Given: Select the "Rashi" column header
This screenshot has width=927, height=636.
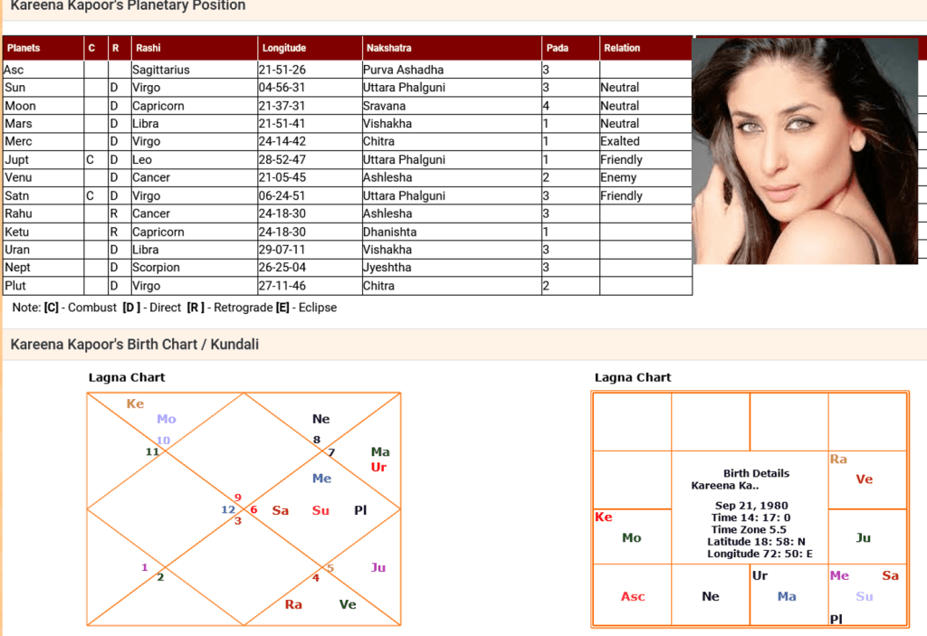Looking at the screenshot, I should point(148,48).
